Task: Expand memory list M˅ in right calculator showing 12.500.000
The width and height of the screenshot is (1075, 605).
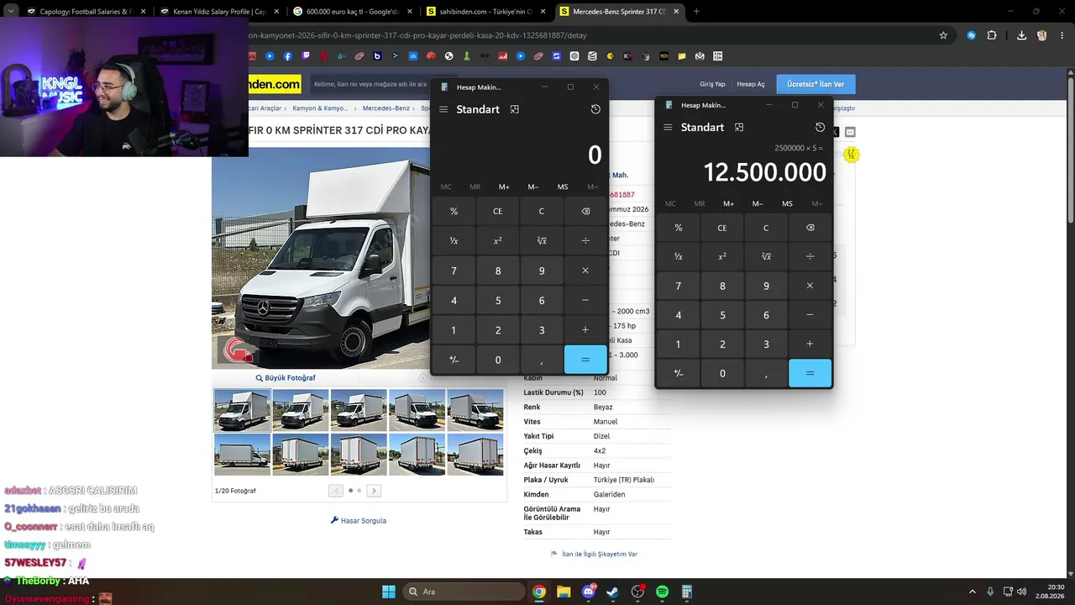Action: pyautogui.click(x=817, y=203)
